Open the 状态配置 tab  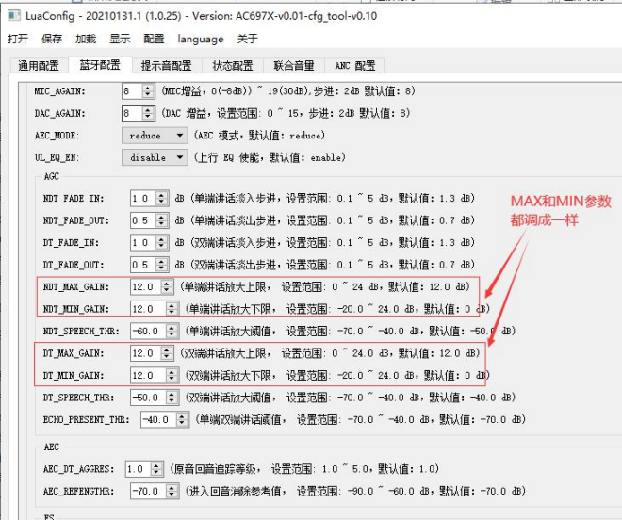coord(233,65)
